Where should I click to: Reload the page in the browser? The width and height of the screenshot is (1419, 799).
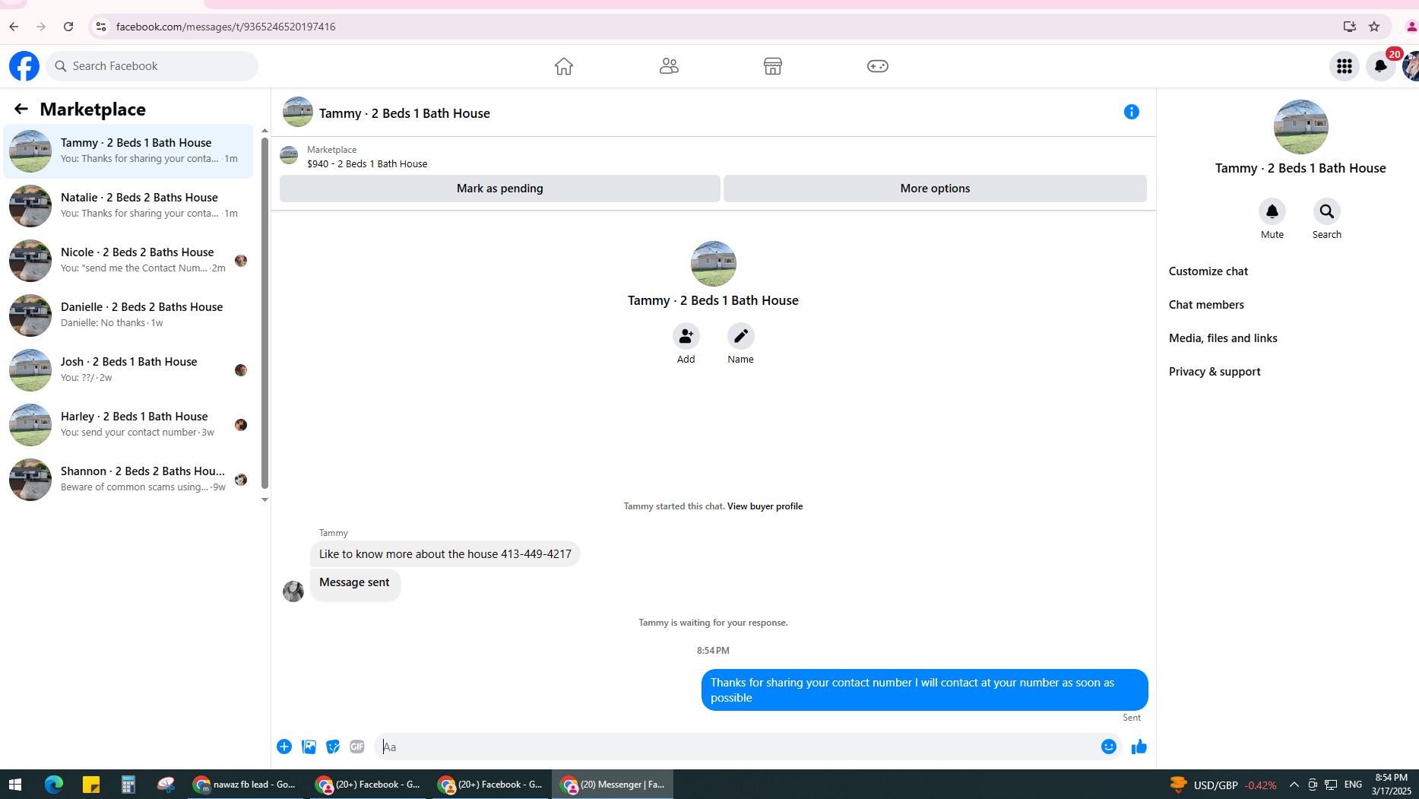click(68, 27)
